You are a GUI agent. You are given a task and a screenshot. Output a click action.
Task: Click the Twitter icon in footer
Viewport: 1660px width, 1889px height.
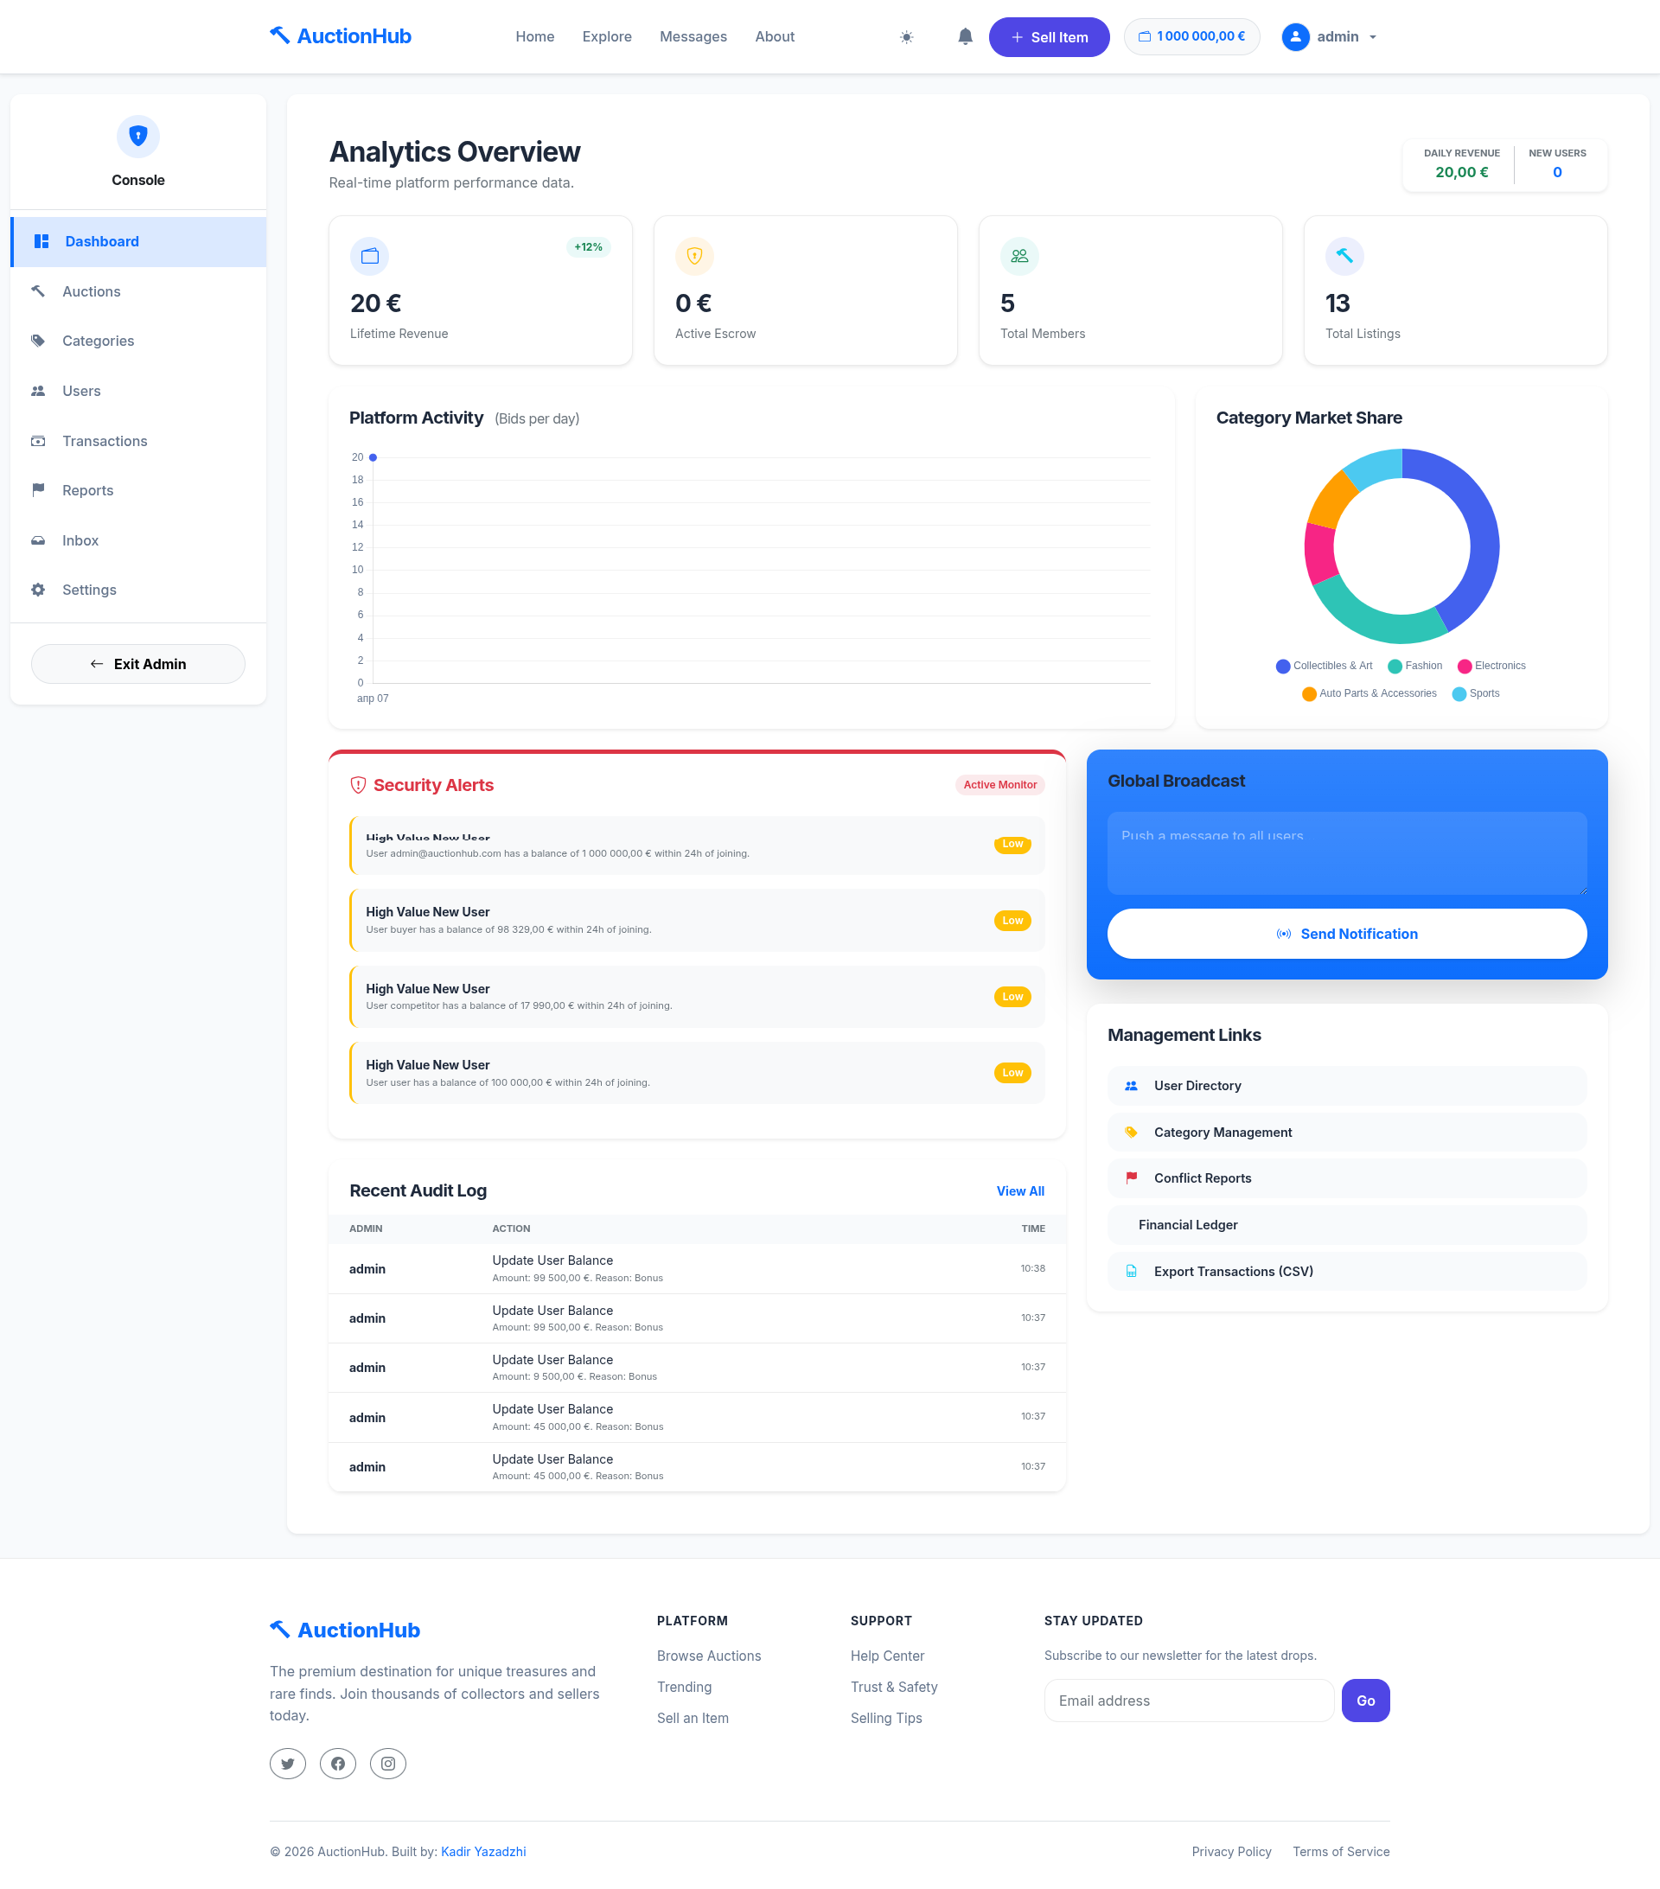pos(287,1764)
